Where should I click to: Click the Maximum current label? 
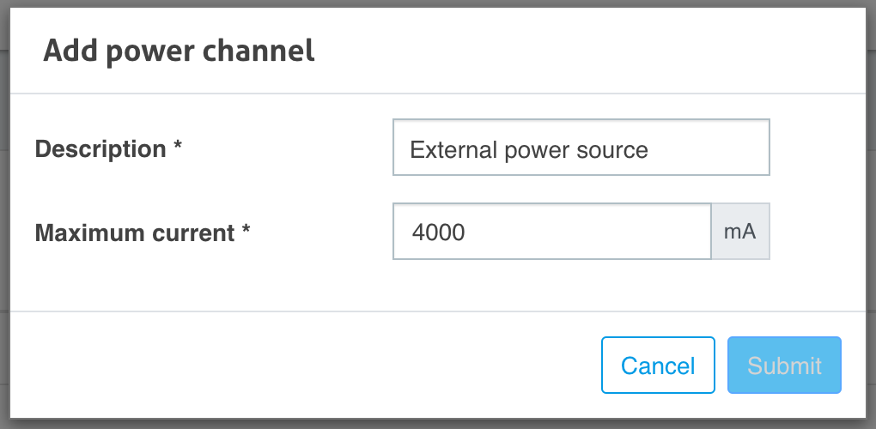click(135, 233)
